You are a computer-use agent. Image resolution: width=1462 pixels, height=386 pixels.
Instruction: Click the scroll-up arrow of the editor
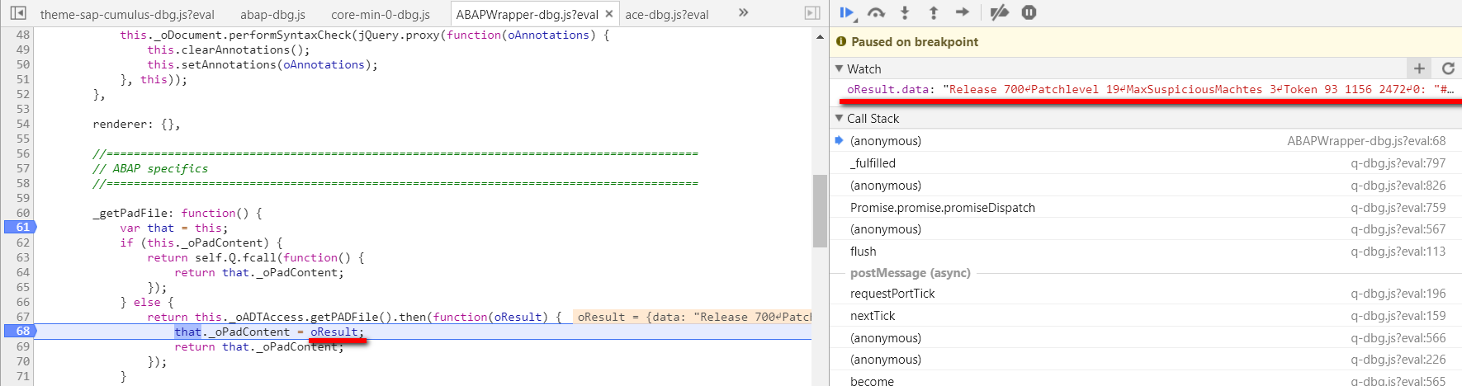(x=820, y=37)
